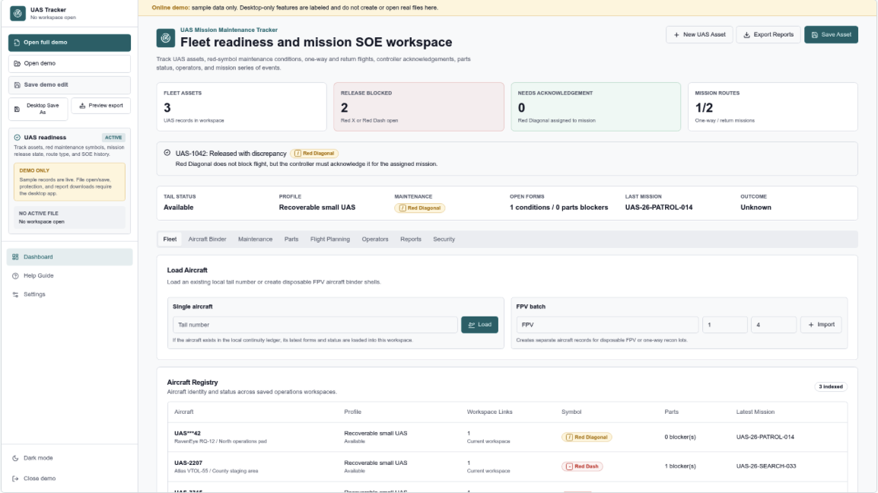Click the New UAS Asset button

point(699,35)
